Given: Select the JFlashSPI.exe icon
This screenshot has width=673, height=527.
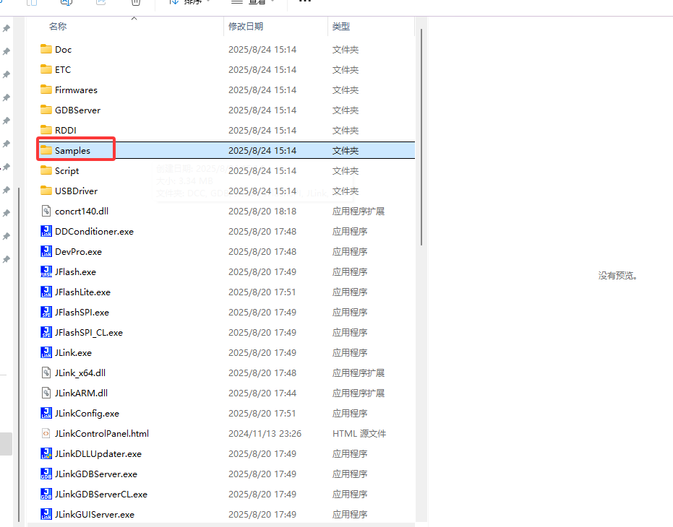Looking at the screenshot, I should pos(46,313).
